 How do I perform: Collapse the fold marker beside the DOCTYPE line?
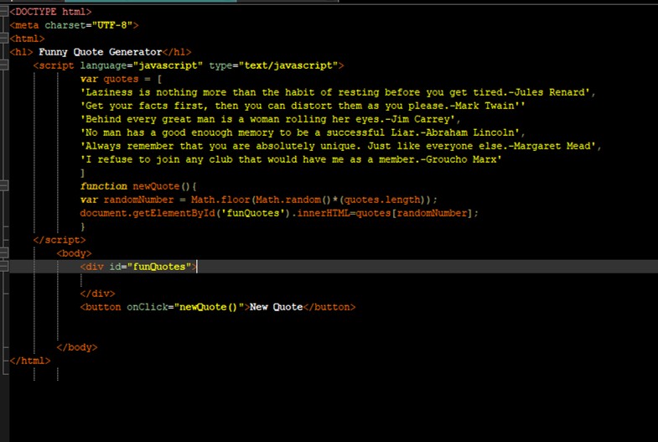tap(4, 12)
